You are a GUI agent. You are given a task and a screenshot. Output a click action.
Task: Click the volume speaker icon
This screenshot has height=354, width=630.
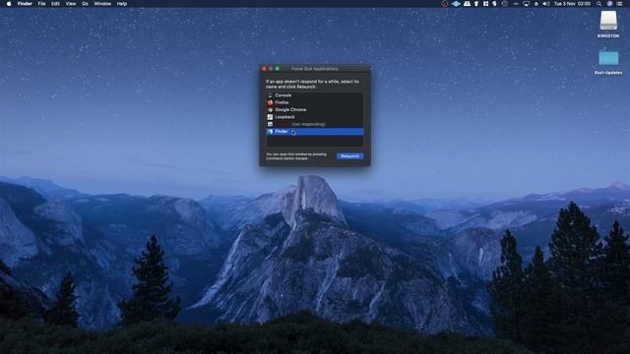coord(546,4)
